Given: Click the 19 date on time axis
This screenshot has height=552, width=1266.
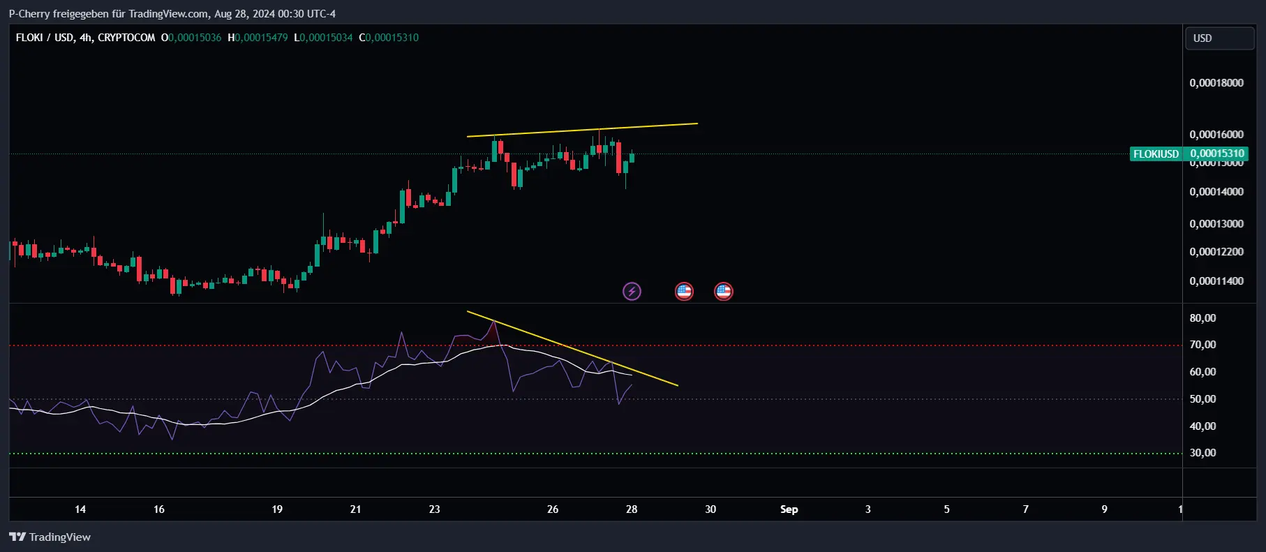Looking at the screenshot, I should click(277, 509).
